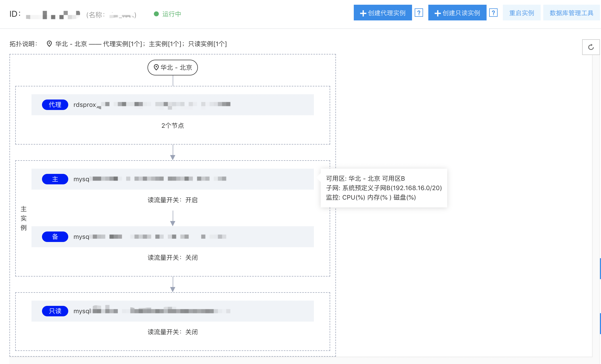This screenshot has width=601, height=364.
Task: Click the pin icon inside the region node
Action: tap(156, 68)
